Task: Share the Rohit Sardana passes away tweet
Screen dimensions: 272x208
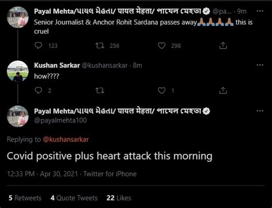Action: click(223, 45)
